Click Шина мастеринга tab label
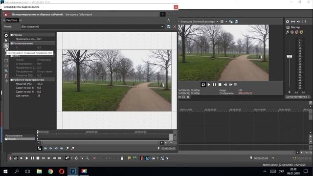The width and height of the screenshot is (313, 176). tap(296, 97)
